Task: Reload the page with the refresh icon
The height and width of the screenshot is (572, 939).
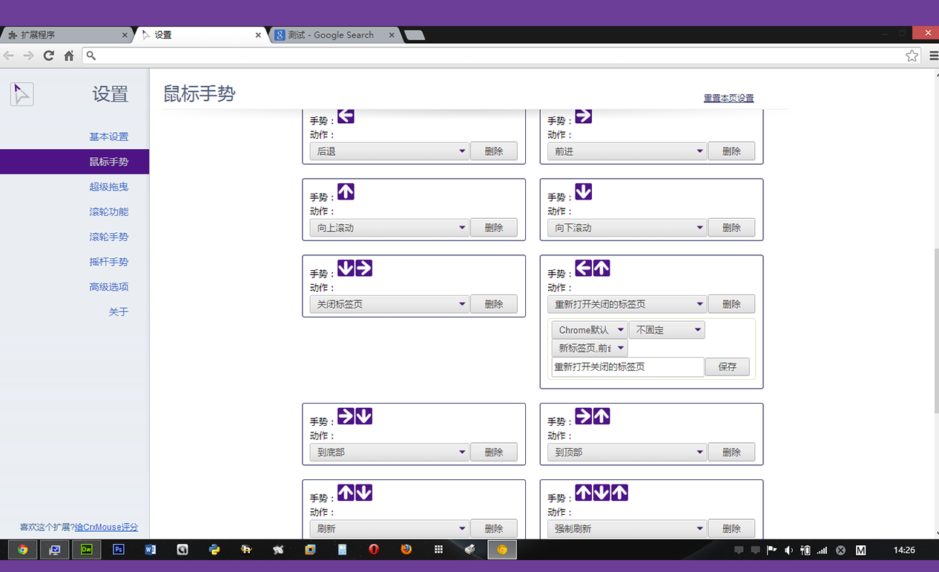Action: click(48, 56)
